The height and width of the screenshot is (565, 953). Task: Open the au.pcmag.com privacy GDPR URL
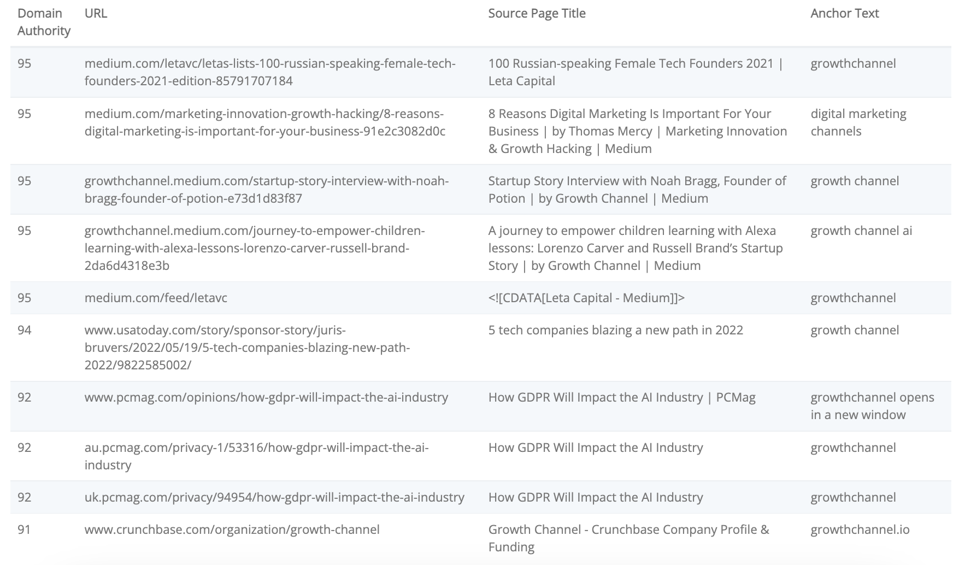[x=256, y=456]
